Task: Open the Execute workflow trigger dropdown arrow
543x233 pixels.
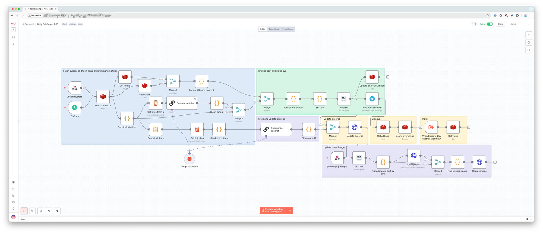Action: pyautogui.click(x=290, y=210)
